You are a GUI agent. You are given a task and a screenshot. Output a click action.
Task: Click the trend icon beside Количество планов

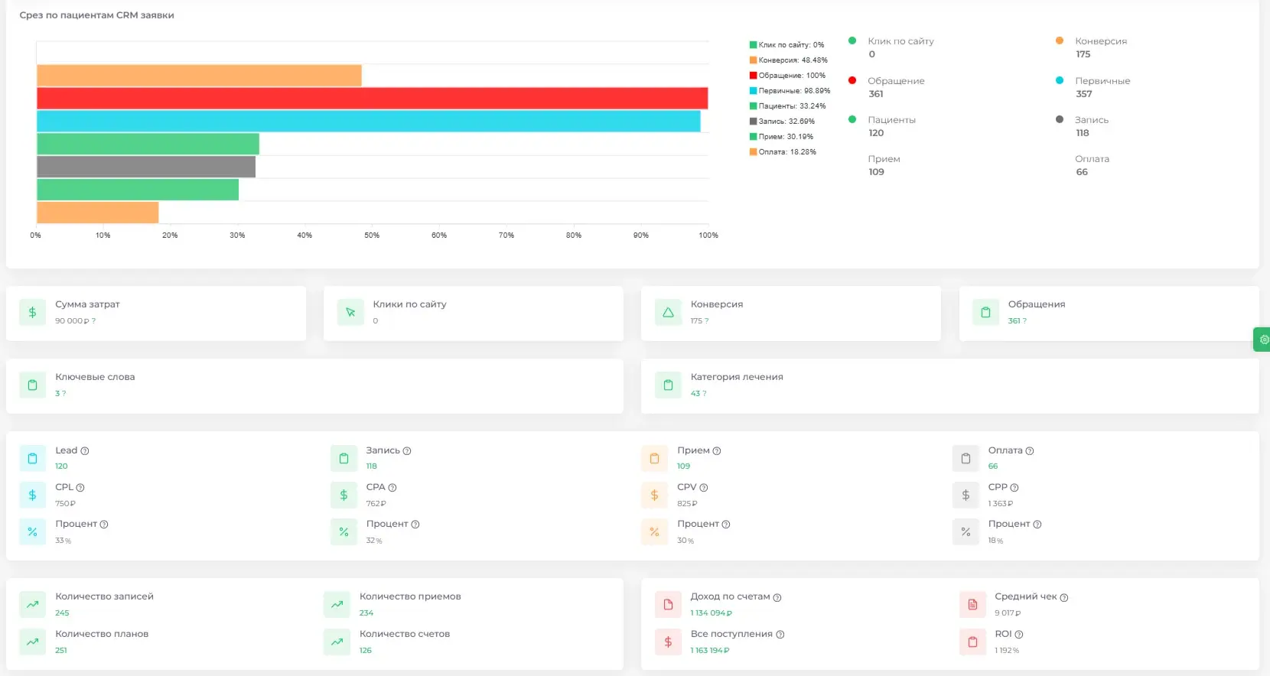coord(32,642)
